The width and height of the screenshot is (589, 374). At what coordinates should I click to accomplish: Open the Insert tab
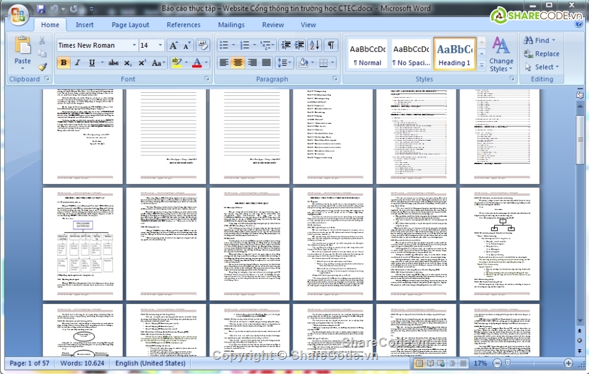tap(84, 25)
